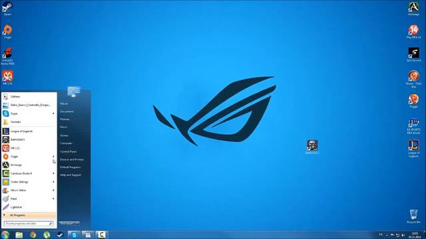
Task: Expand the Movie Maker jump list arrow
Action: (53, 191)
